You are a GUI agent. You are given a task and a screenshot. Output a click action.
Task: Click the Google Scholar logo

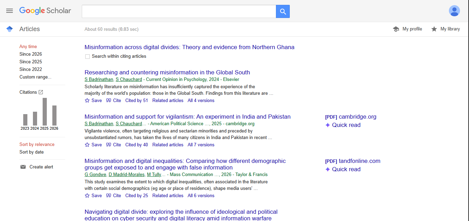pos(45,11)
